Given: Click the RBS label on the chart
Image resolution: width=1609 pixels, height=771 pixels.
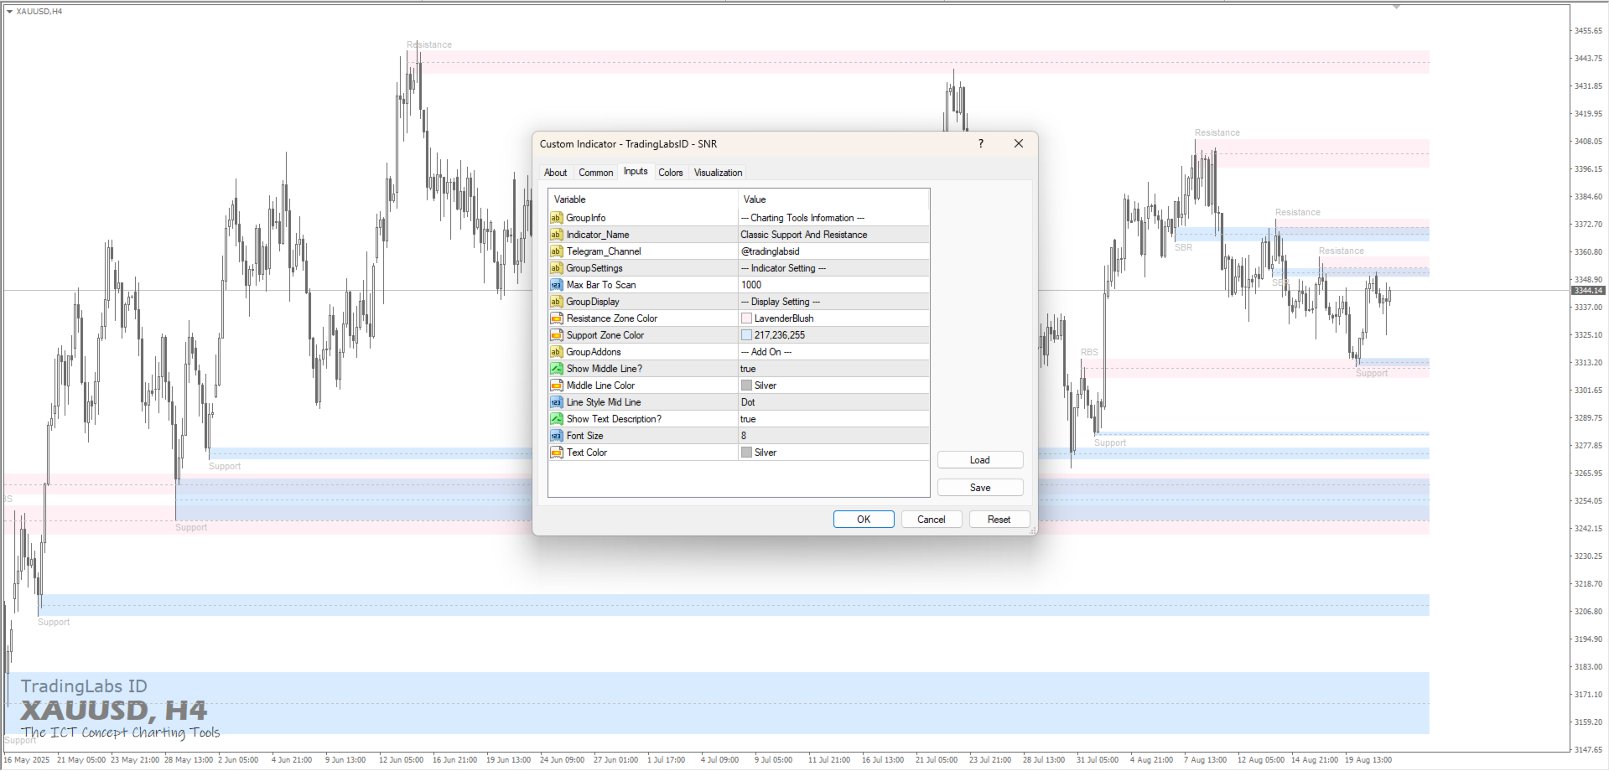Looking at the screenshot, I should [x=1088, y=352].
